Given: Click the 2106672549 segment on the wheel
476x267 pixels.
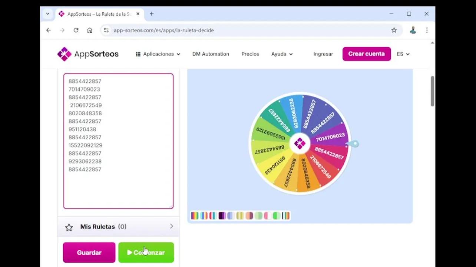Looking at the screenshot, I should [x=320, y=166].
